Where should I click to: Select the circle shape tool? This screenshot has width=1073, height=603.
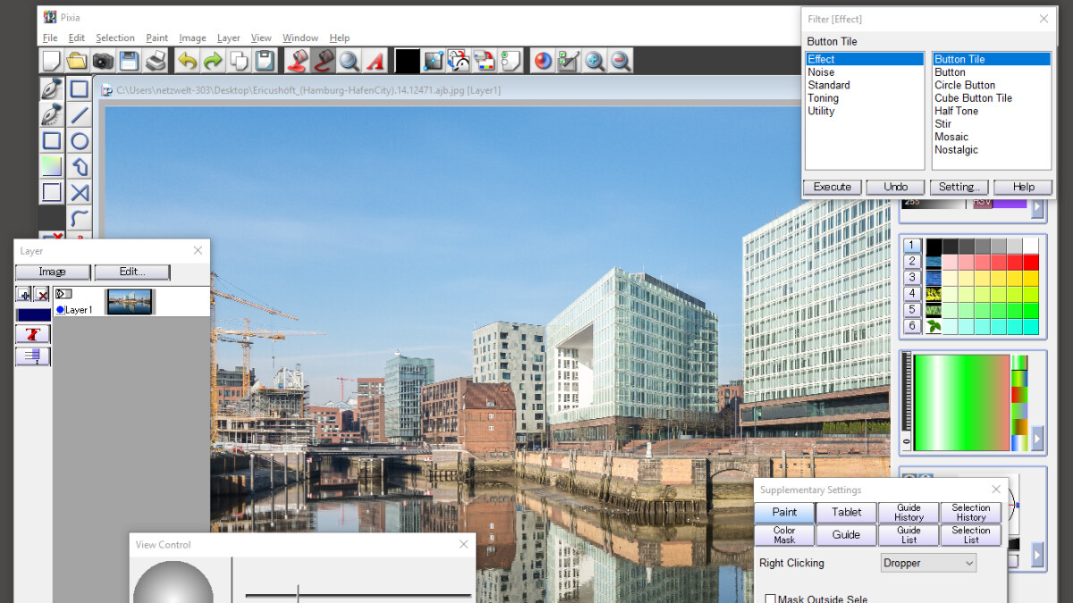pyautogui.click(x=80, y=141)
